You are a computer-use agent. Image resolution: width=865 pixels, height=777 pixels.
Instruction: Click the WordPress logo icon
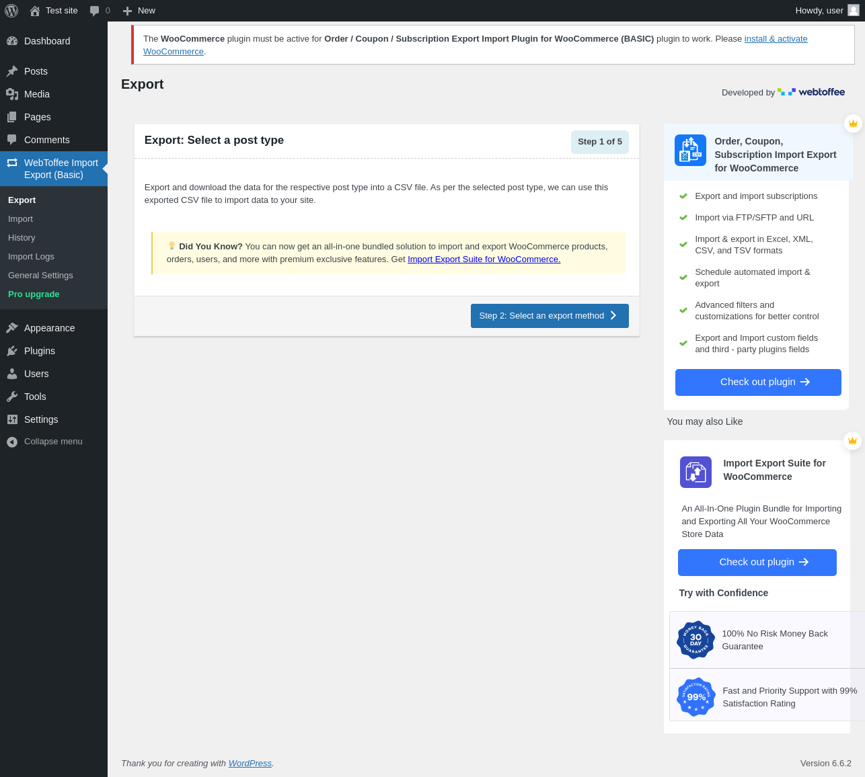coord(11,11)
